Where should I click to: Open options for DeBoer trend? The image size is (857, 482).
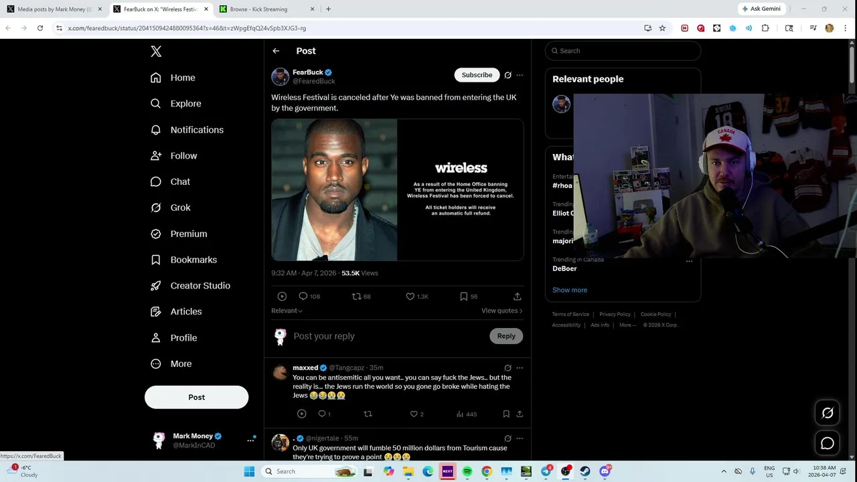[x=689, y=261]
